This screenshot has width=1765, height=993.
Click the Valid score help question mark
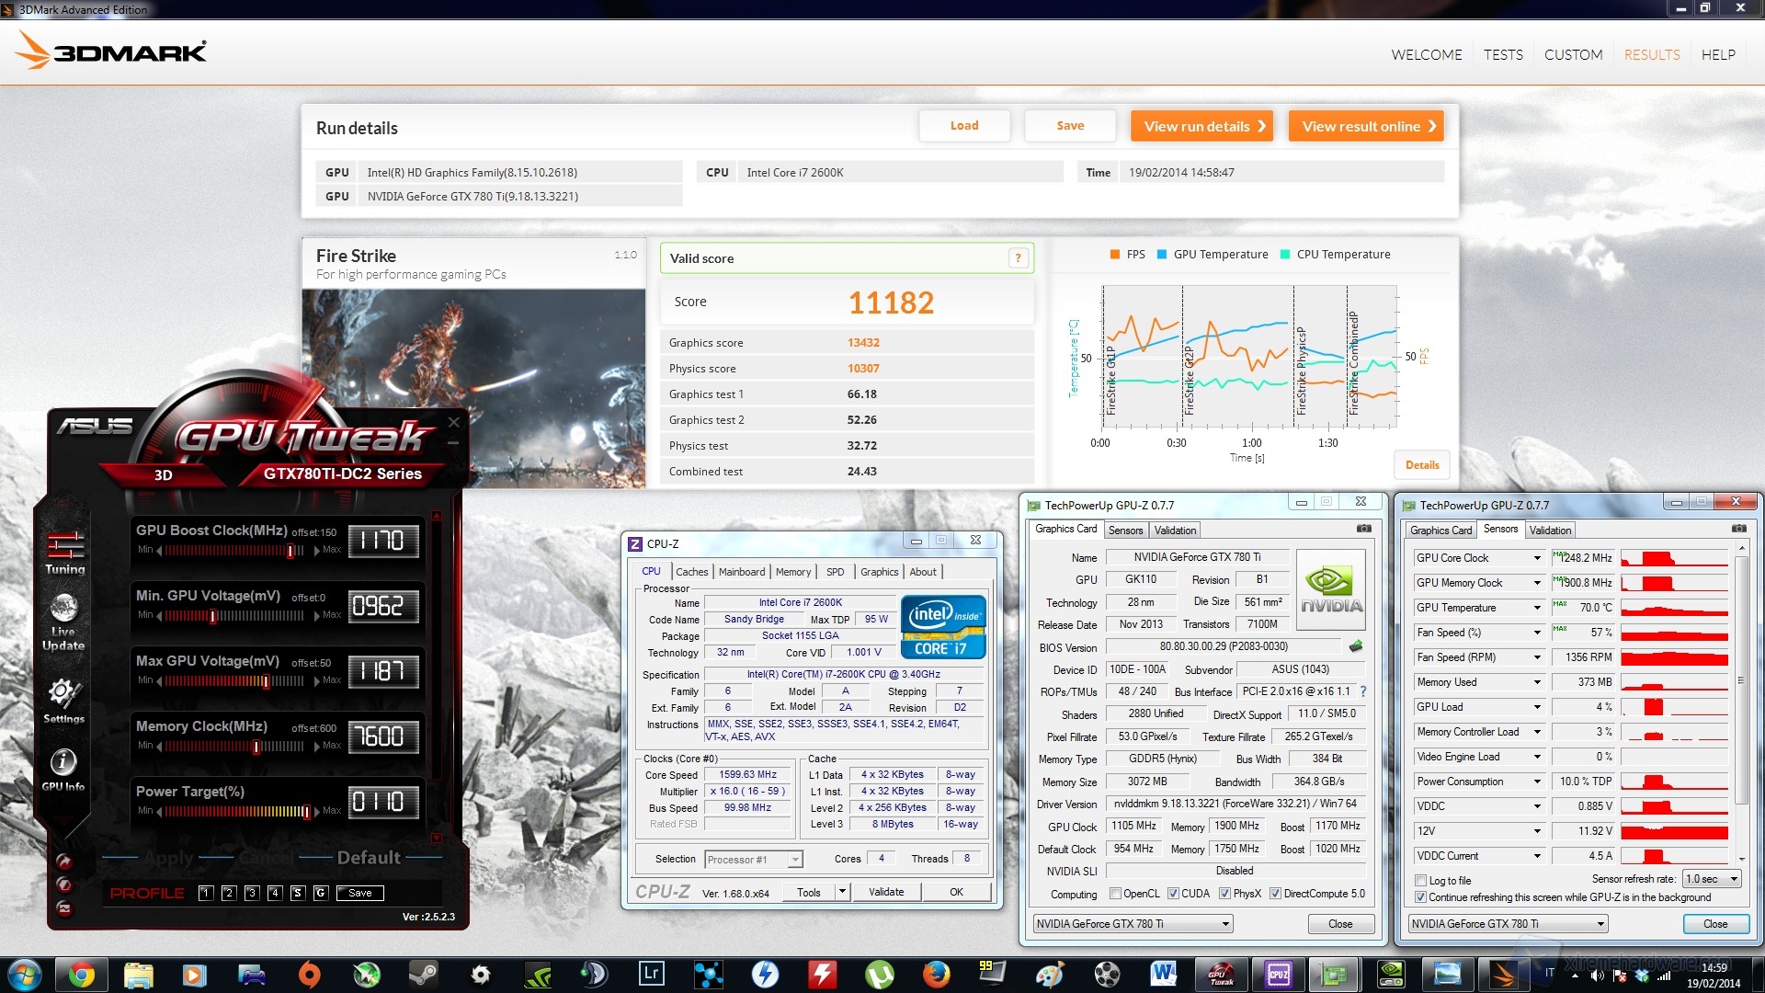[1018, 258]
